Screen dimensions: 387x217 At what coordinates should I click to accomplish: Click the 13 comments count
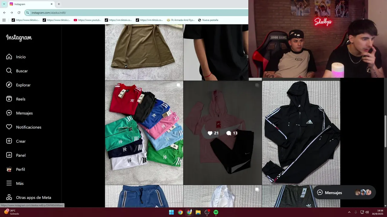(x=232, y=133)
